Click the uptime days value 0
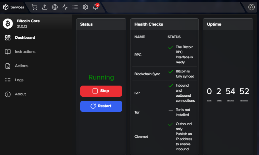 209,91
